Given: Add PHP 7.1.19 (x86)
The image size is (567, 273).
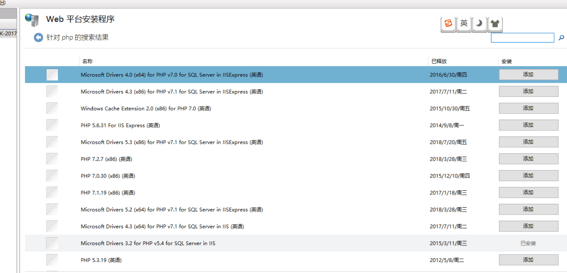Looking at the screenshot, I should (x=529, y=192).
